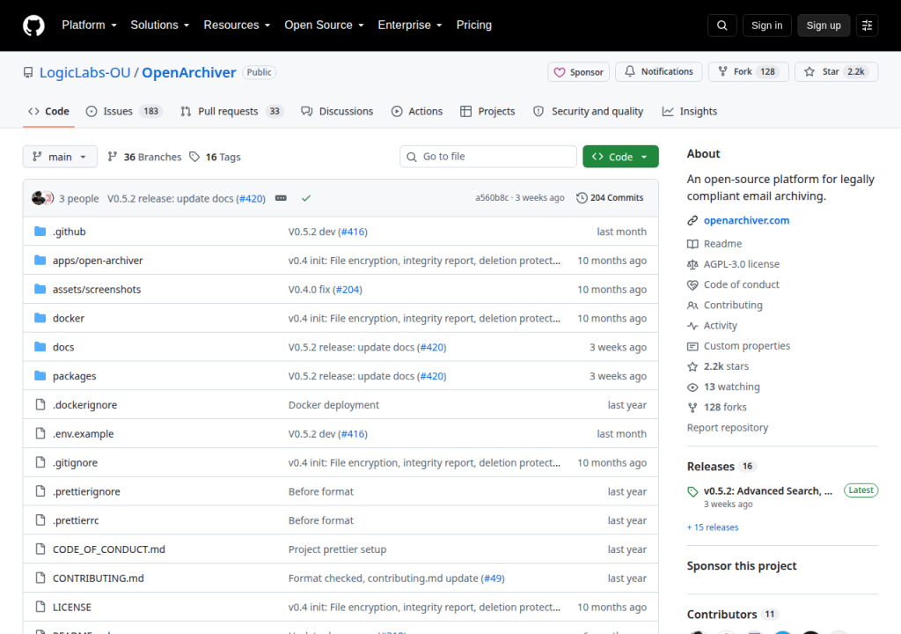Click the Code of conduct heart icon
Screen dimensions: 901x634
coord(692,284)
